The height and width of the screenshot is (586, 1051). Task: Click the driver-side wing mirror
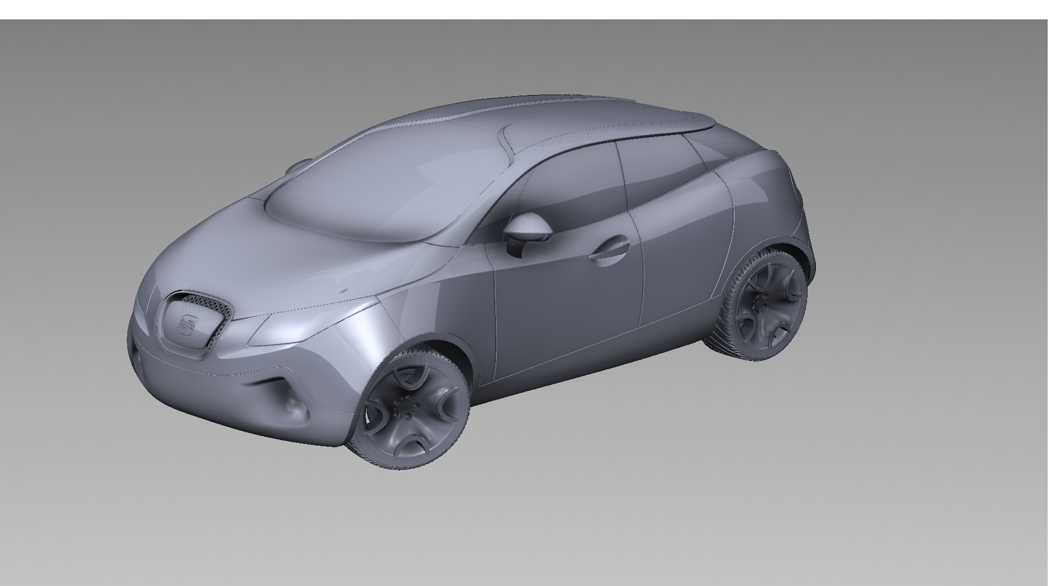click(527, 227)
